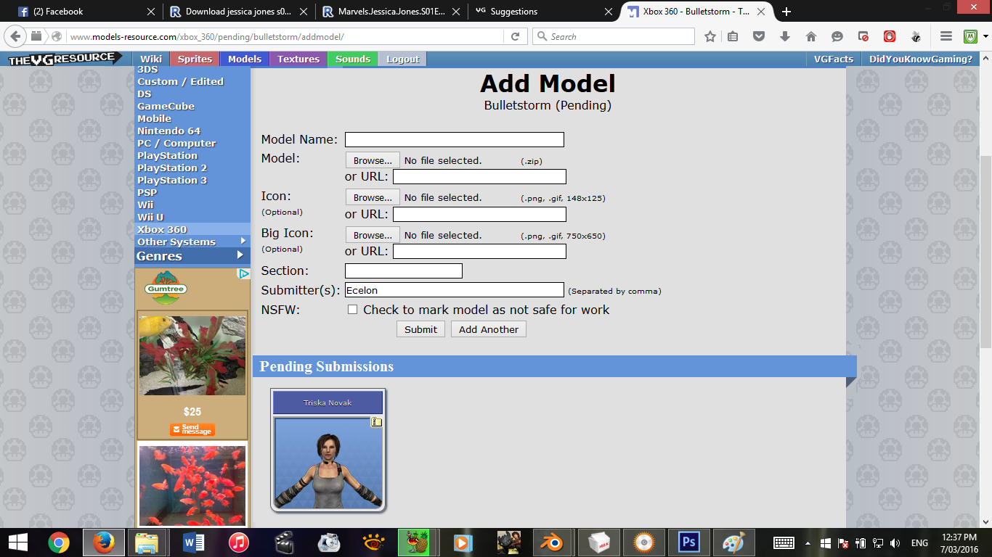Switch to the Suggestions tab

click(x=543, y=12)
